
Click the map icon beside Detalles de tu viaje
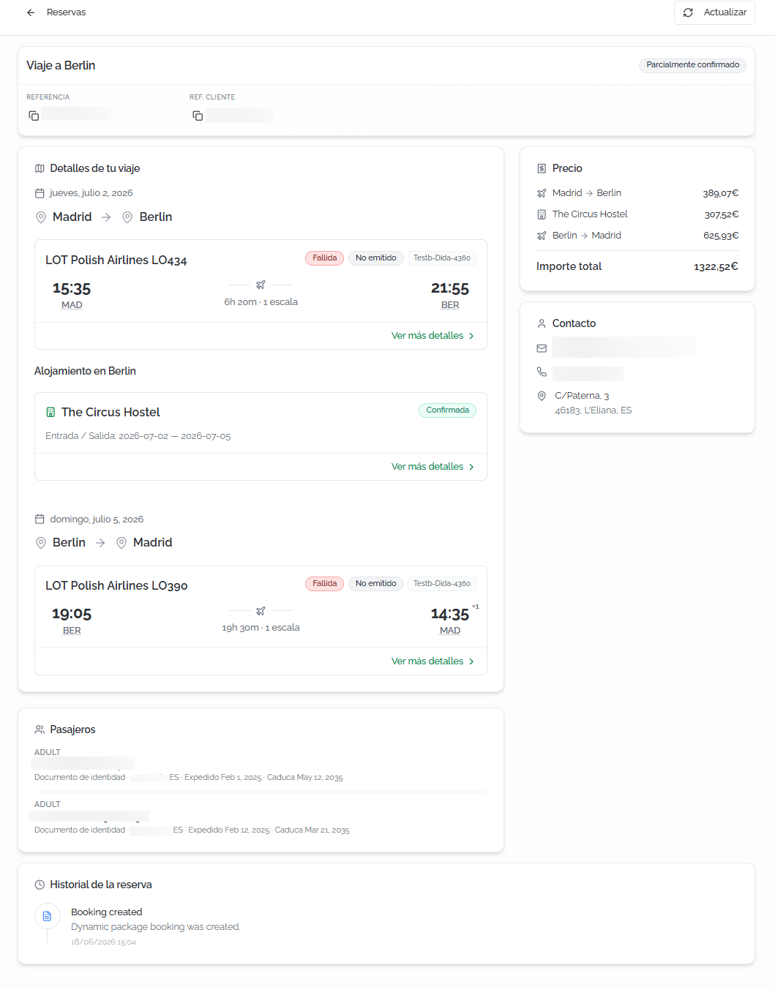pyautogui.click(x=40, y=168)
